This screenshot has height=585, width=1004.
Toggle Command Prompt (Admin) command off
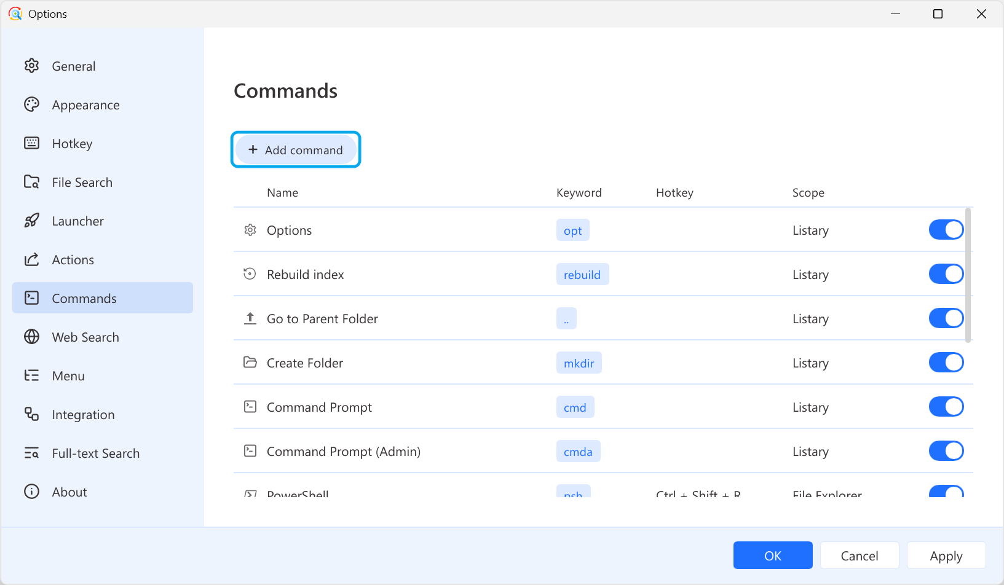946,451
